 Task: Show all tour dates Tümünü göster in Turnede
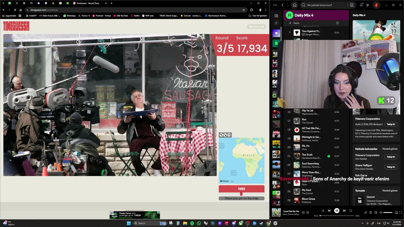390,191
